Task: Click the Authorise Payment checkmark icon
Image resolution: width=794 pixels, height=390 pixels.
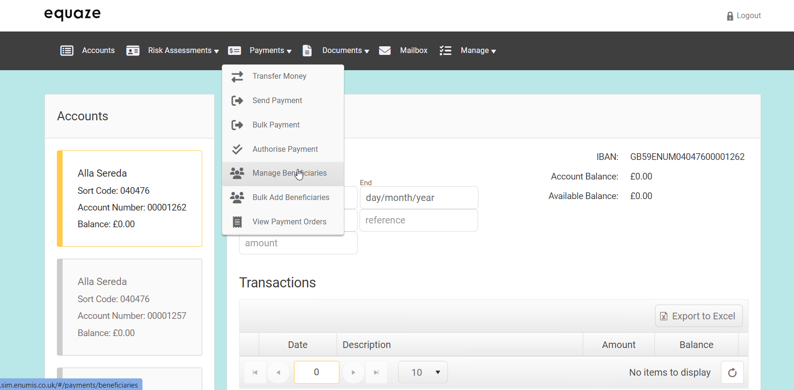Action: pos(237,149)
